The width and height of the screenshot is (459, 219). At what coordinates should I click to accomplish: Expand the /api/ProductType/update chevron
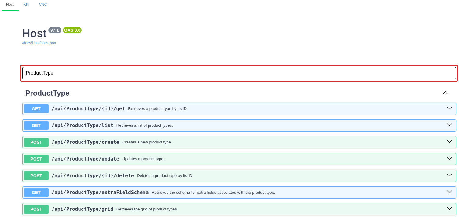pos(450,158)
